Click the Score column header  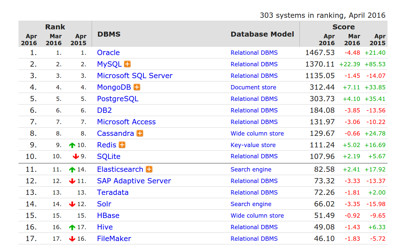(x=344, y=27)
